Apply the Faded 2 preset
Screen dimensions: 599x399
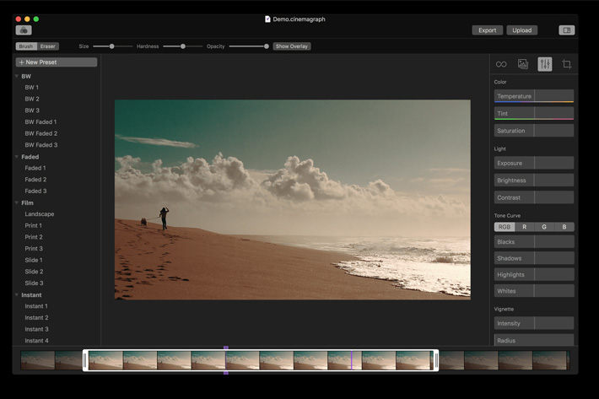pos(35,180)
